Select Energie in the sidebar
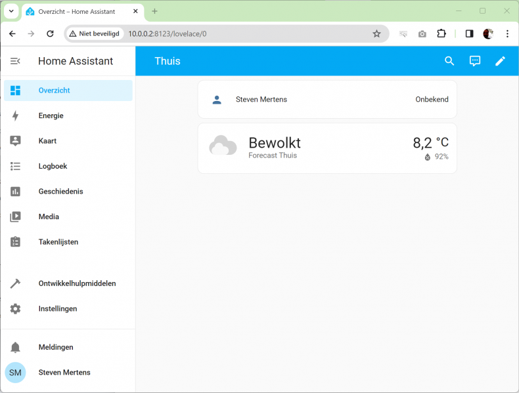The height and width of the screenshot is (393, 519). (68, 115)
